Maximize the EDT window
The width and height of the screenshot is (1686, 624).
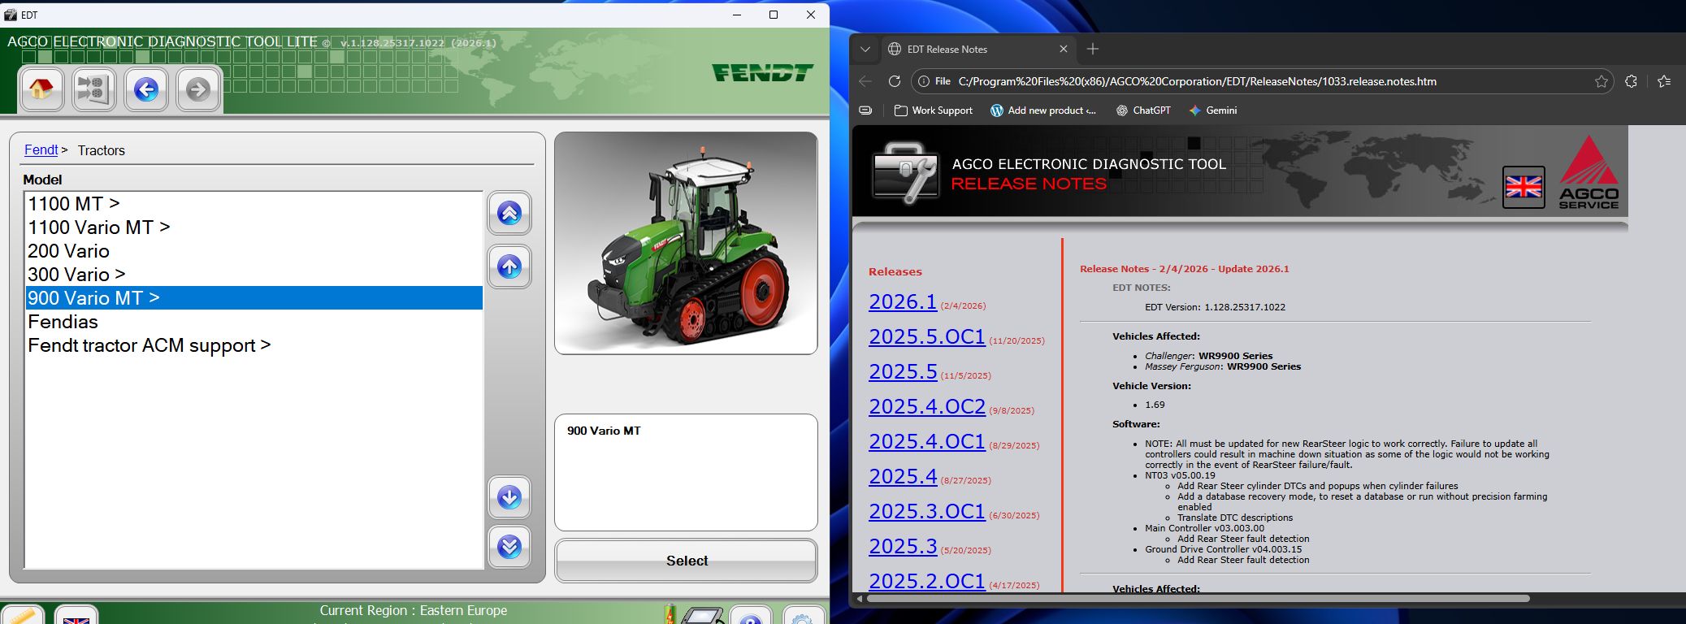[774, 15]
